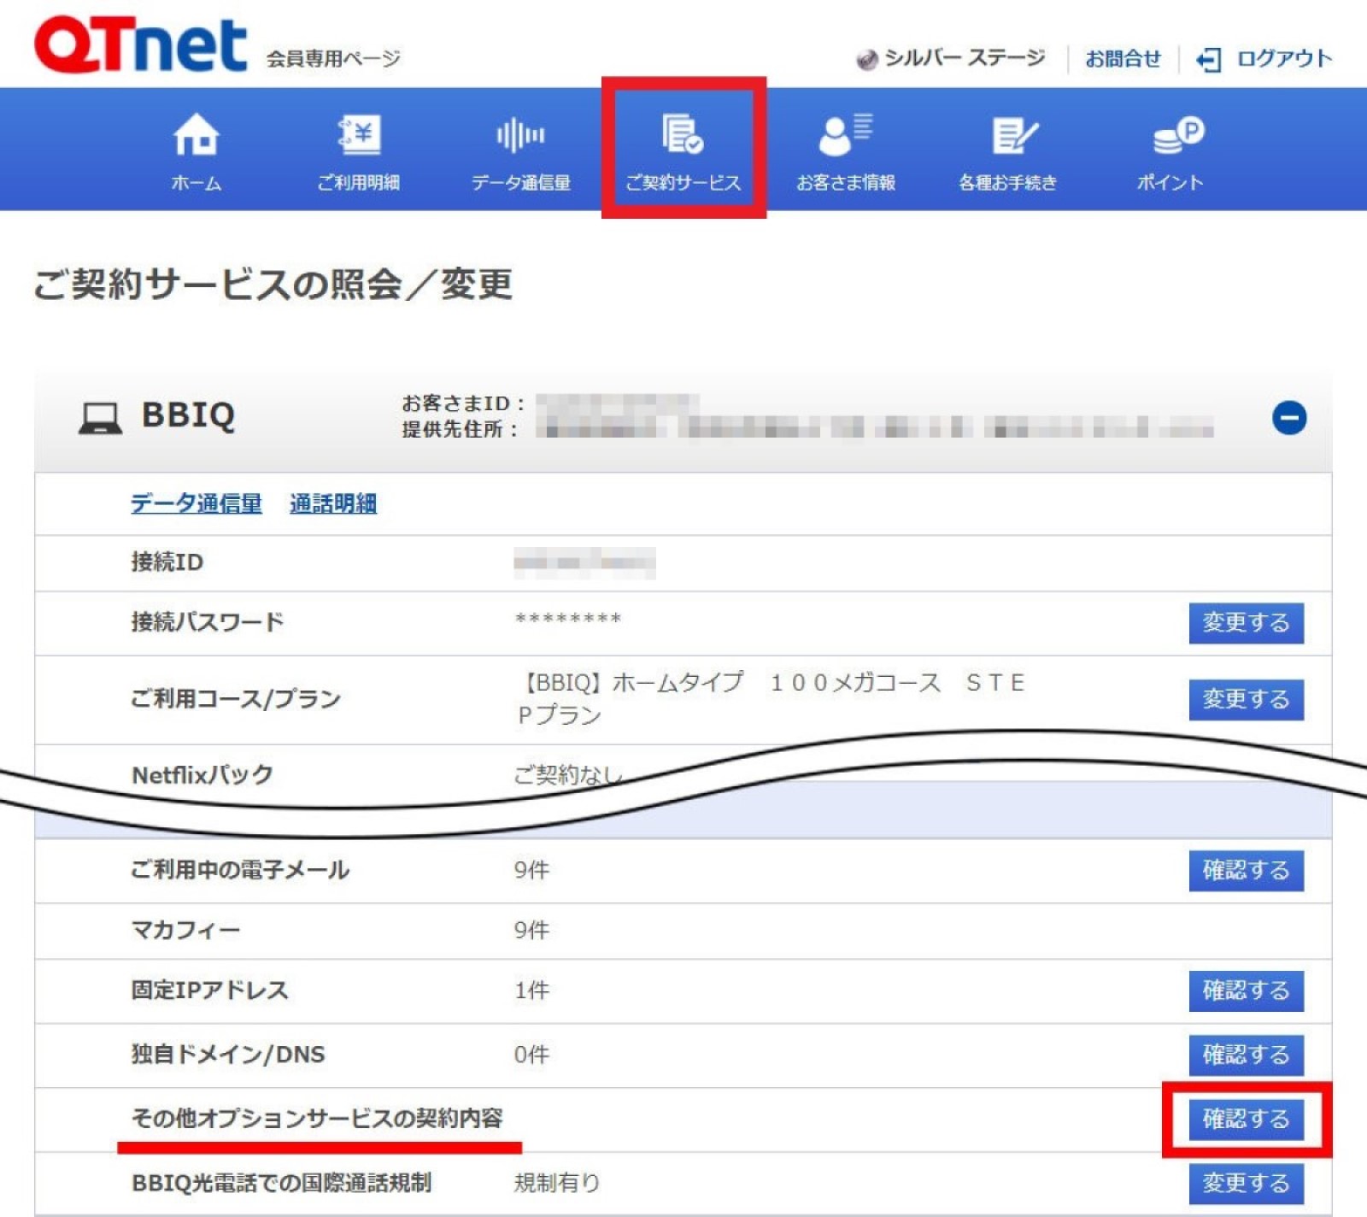Click the QTnet logo
Screen dimensions: 1367x1217
(x=141, y=45)
